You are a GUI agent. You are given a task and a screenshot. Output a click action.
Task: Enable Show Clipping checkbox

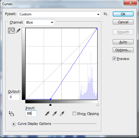74,114
